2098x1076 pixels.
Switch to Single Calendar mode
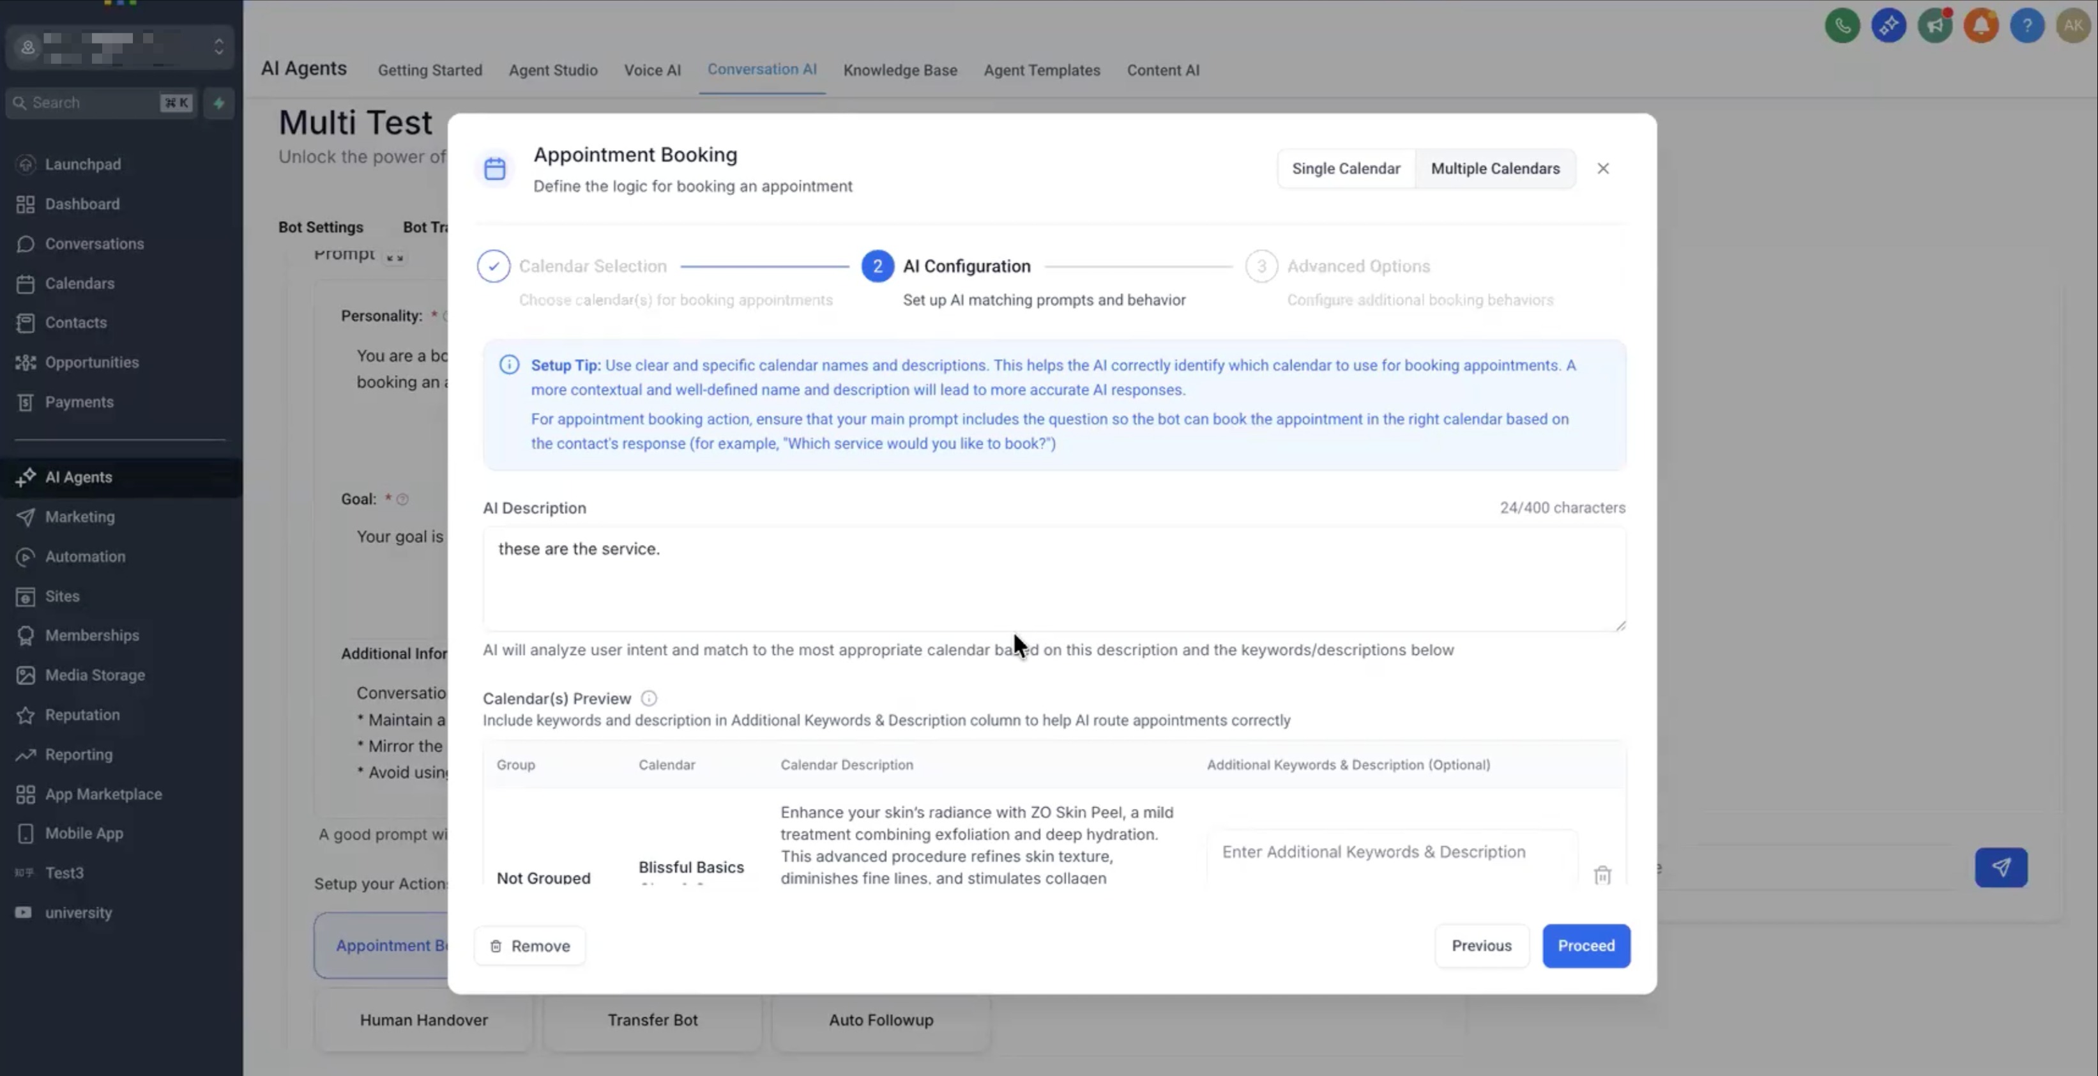pos(1346,169)
